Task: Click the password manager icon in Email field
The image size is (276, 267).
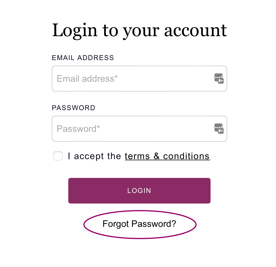Action: pyautogui.click(x=218, y=78)
